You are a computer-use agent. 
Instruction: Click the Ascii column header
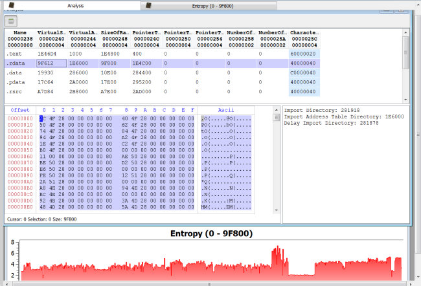coord(226,110)
